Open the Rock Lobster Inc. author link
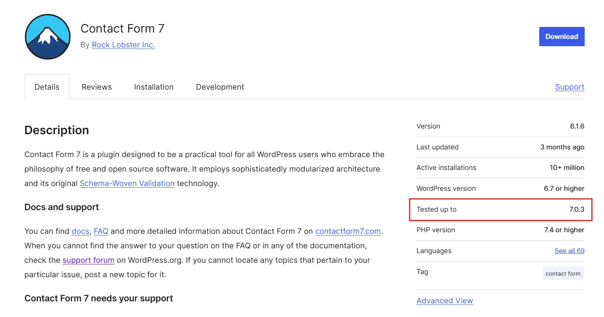Viewport: 604px width, 317px height. pos(123,45)
